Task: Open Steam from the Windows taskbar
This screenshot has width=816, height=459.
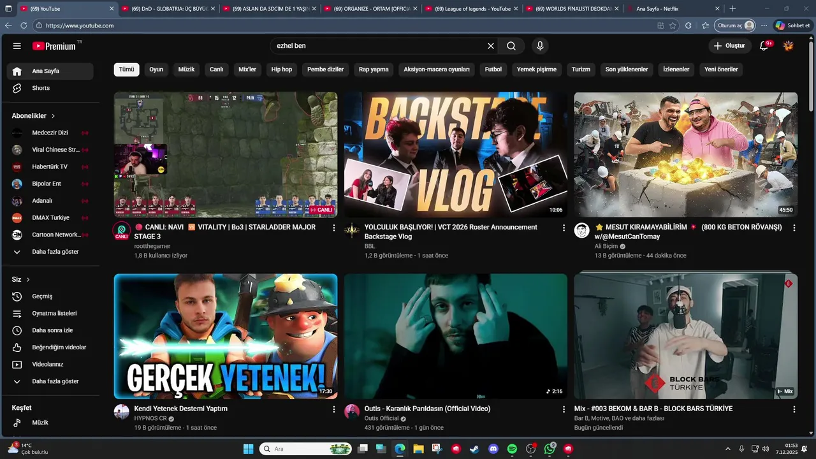Action: click(474, 449)
